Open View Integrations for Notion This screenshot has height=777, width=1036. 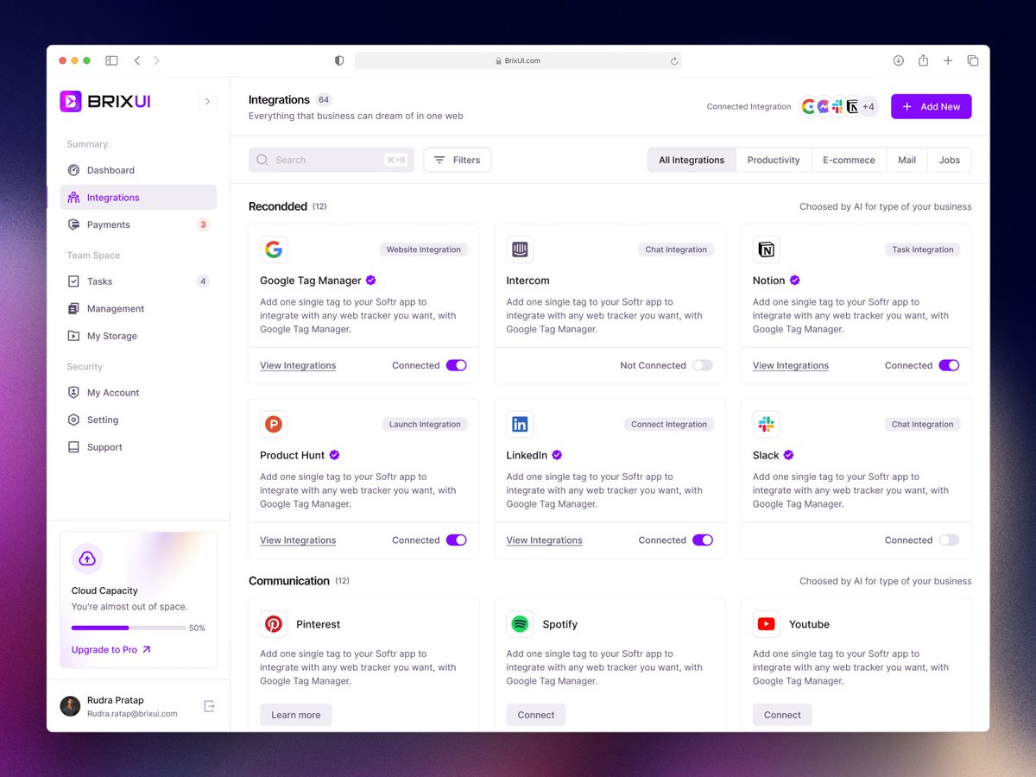791,366
